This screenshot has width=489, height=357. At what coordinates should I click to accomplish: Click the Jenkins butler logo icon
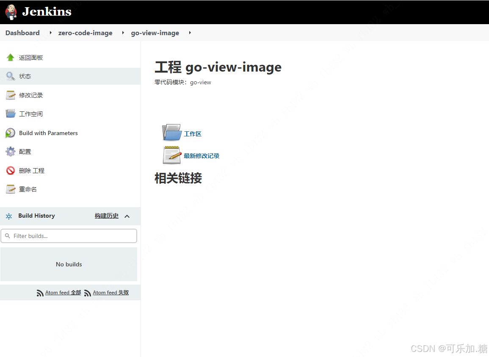click(x=11, y=12)
